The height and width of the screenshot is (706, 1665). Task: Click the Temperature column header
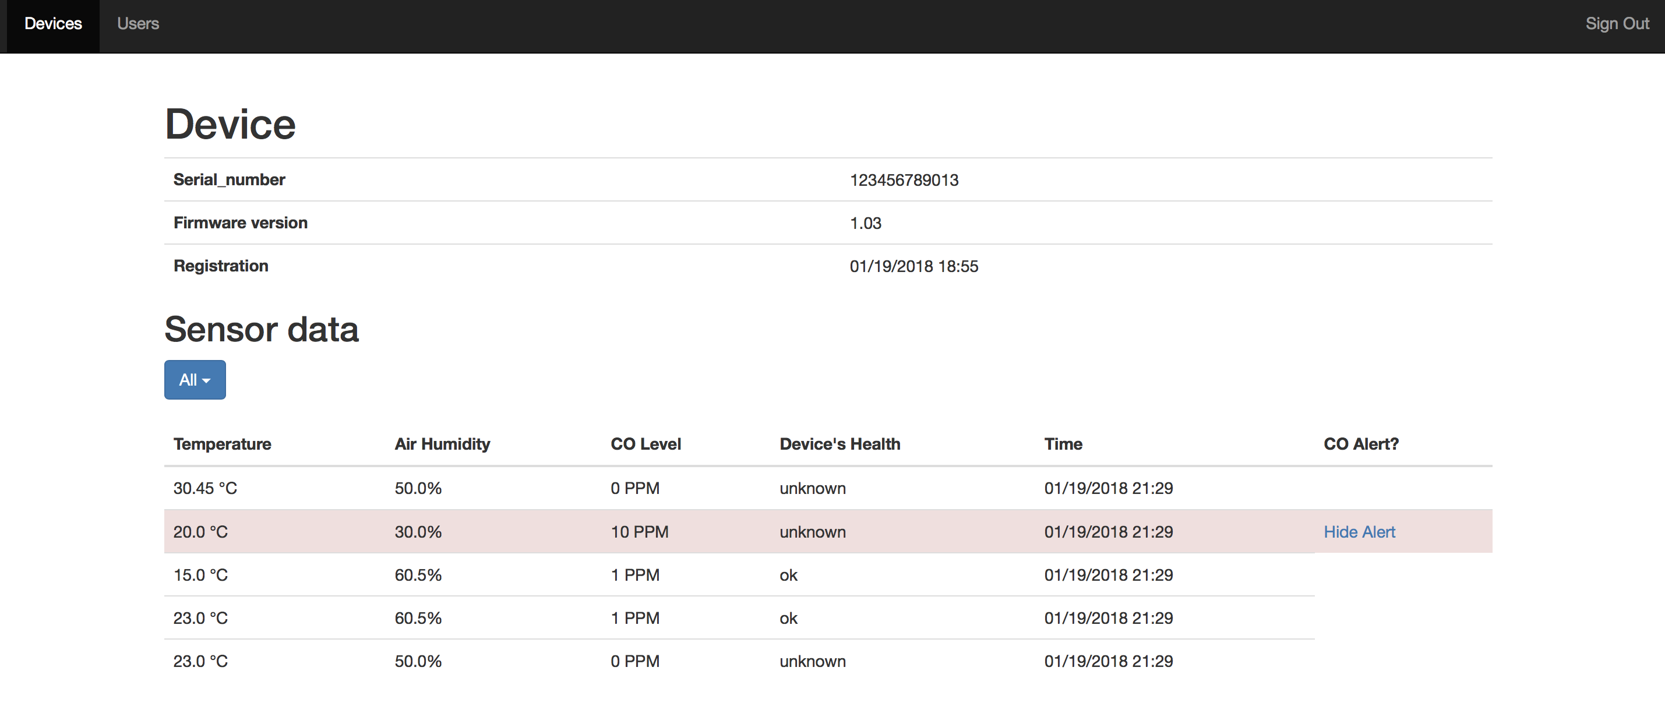(222, 444)
